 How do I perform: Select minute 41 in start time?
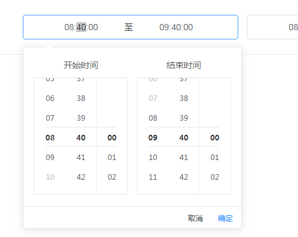click(81, 158)
